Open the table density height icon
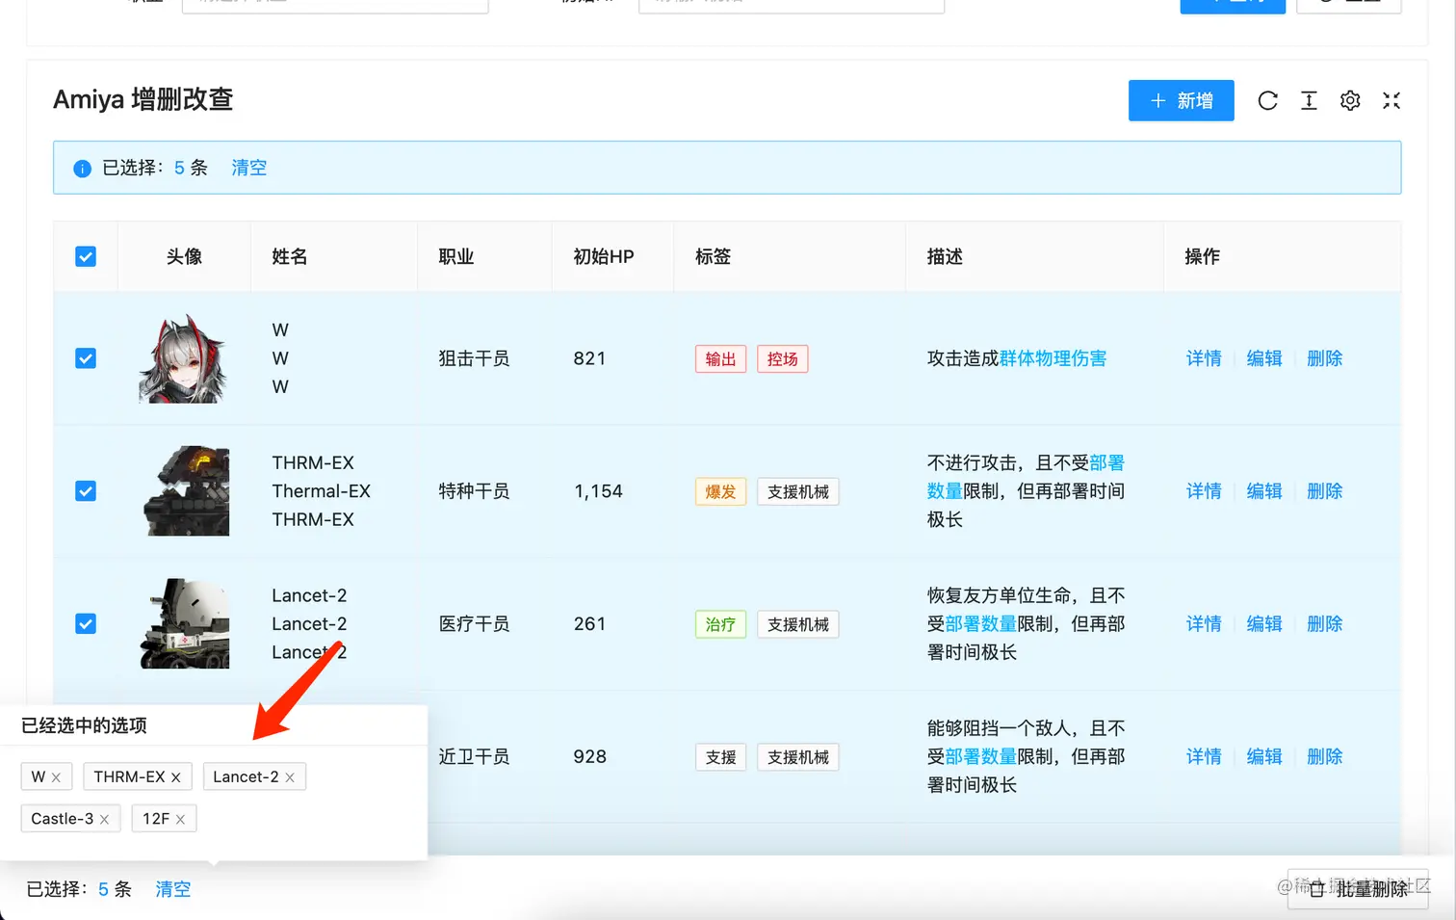 [1309, 100]
